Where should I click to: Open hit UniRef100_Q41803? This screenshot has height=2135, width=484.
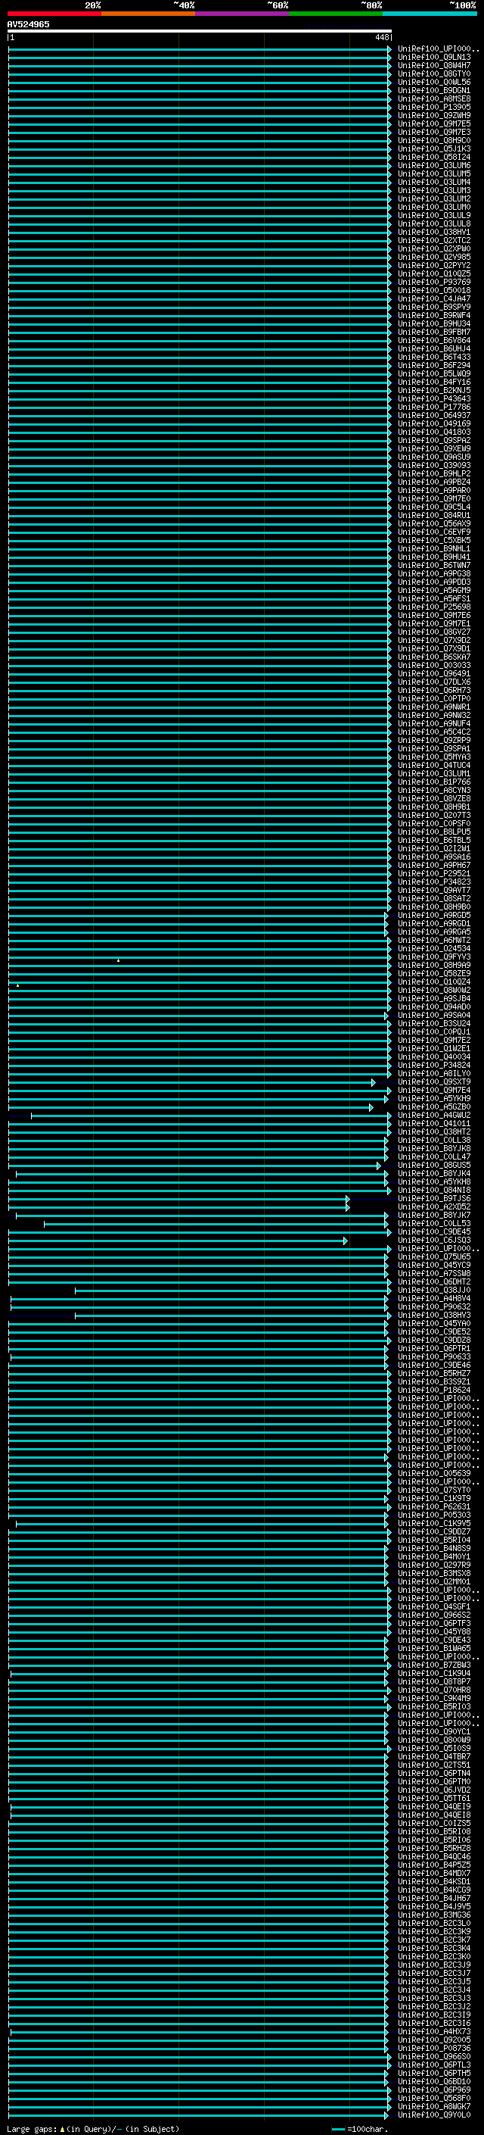(x=434, y=432)
